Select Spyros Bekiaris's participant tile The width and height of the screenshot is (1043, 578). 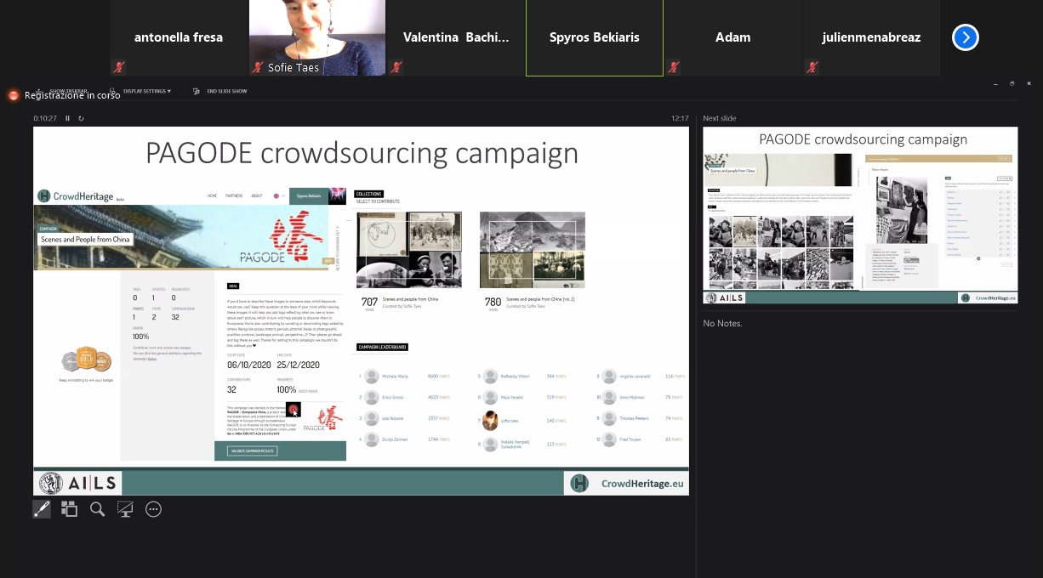tap(595, 38)
